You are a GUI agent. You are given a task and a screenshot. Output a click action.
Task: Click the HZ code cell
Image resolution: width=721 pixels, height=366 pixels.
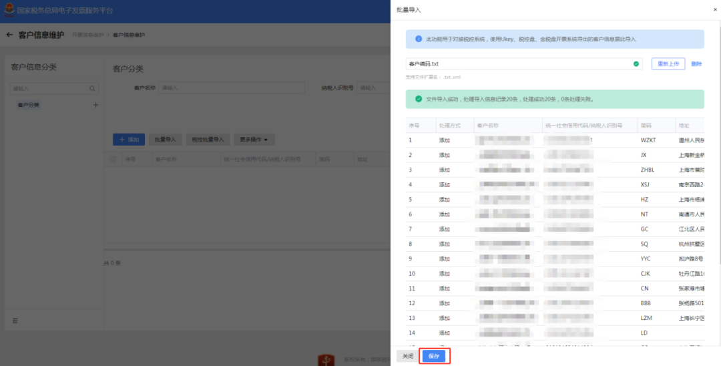click(644, 200)
